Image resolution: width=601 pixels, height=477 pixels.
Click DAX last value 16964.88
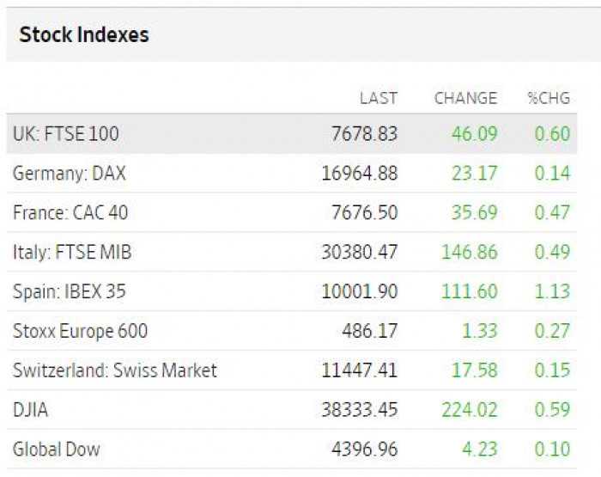coord(359,174)
